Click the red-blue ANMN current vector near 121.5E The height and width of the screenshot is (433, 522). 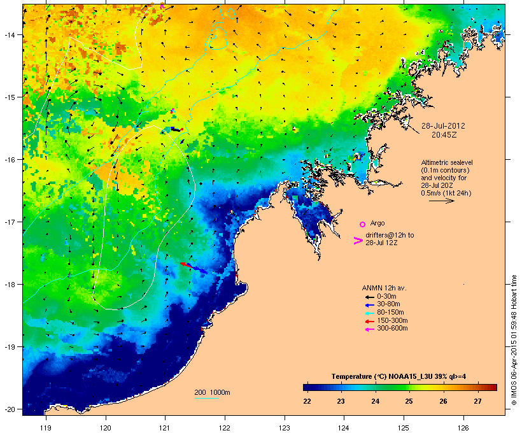tap(194, 268)
